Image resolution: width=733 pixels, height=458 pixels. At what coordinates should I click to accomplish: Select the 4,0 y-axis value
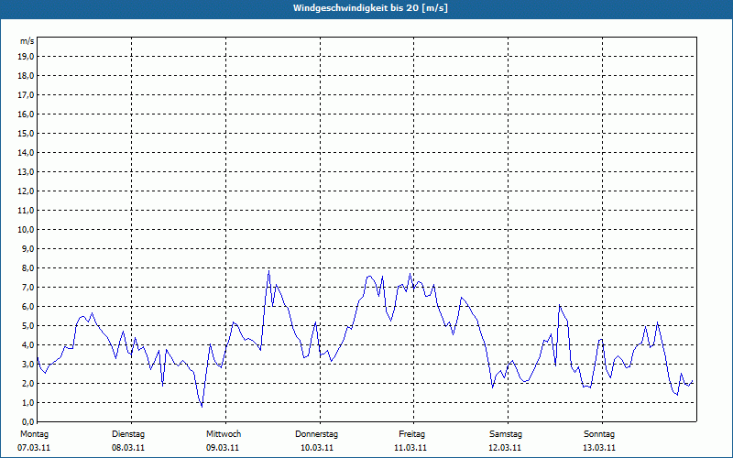point(28,345)
